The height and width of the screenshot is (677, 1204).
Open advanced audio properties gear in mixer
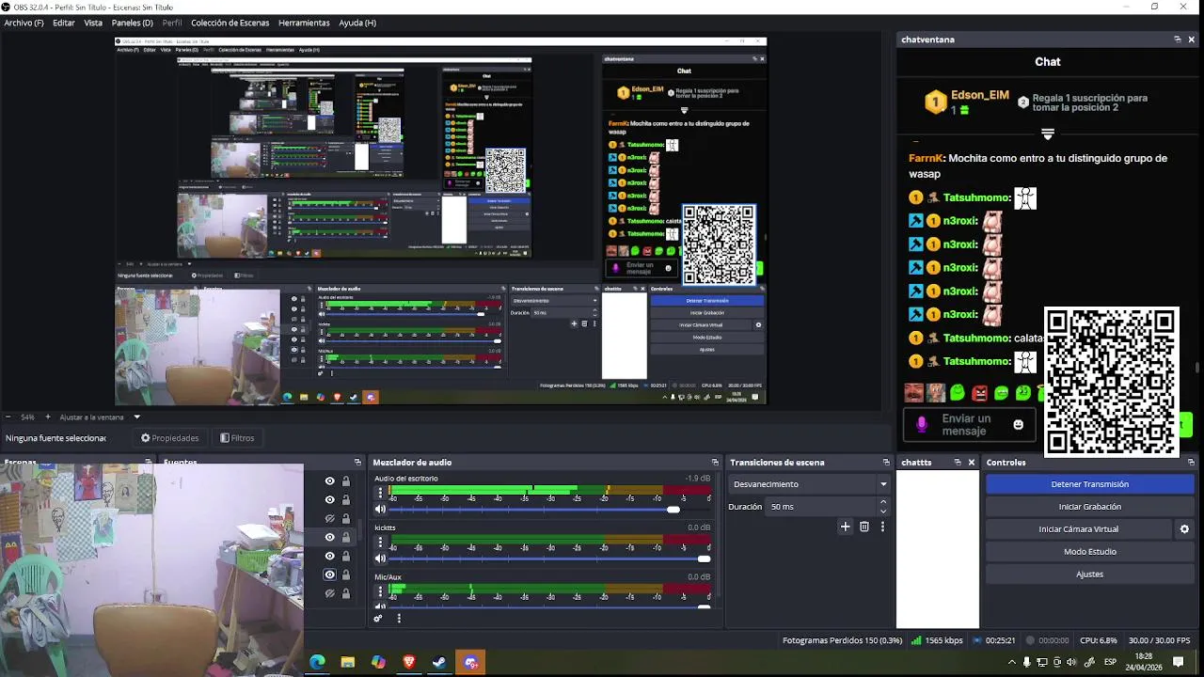click(378, 618)
